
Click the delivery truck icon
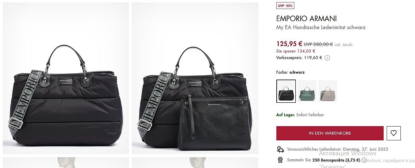pyautogui.click(x=280, y=149)
